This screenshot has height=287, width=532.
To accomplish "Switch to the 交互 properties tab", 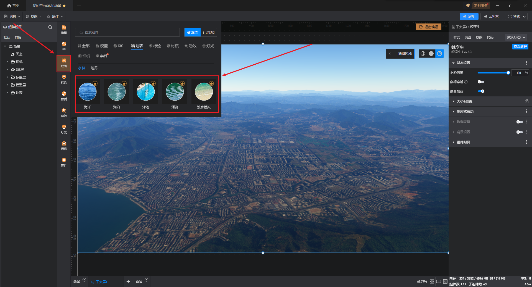I will click(468, 37).
